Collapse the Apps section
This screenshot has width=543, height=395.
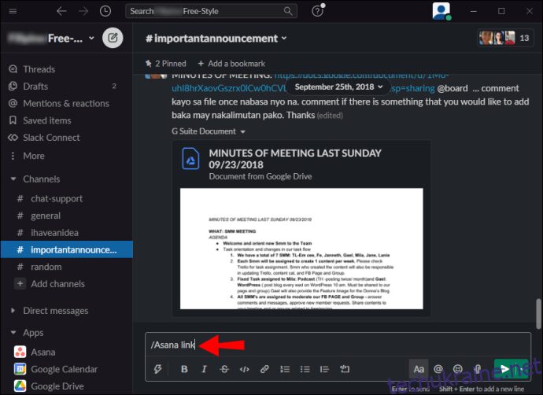point(13,333)
